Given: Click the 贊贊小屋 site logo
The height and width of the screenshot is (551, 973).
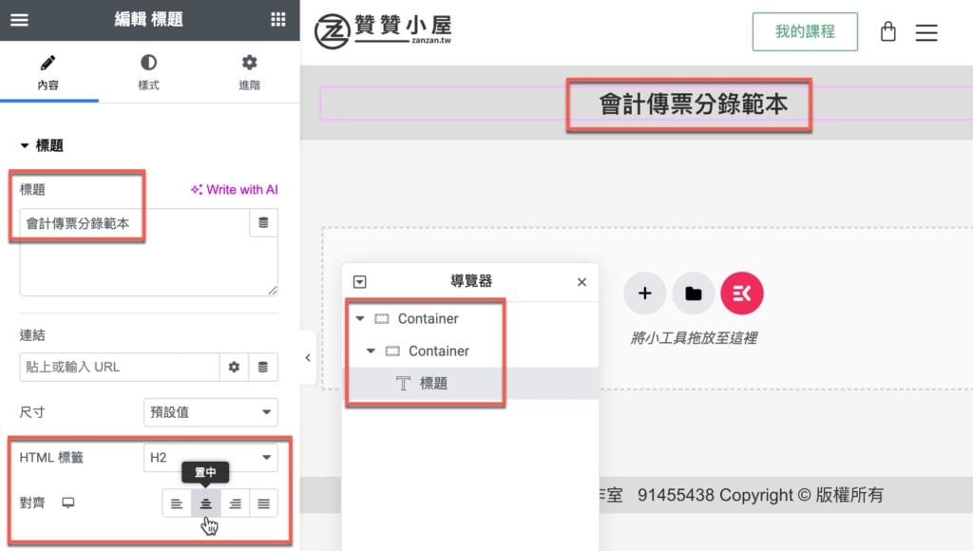Looking at the screenshot, I should (x=383, y=31).
